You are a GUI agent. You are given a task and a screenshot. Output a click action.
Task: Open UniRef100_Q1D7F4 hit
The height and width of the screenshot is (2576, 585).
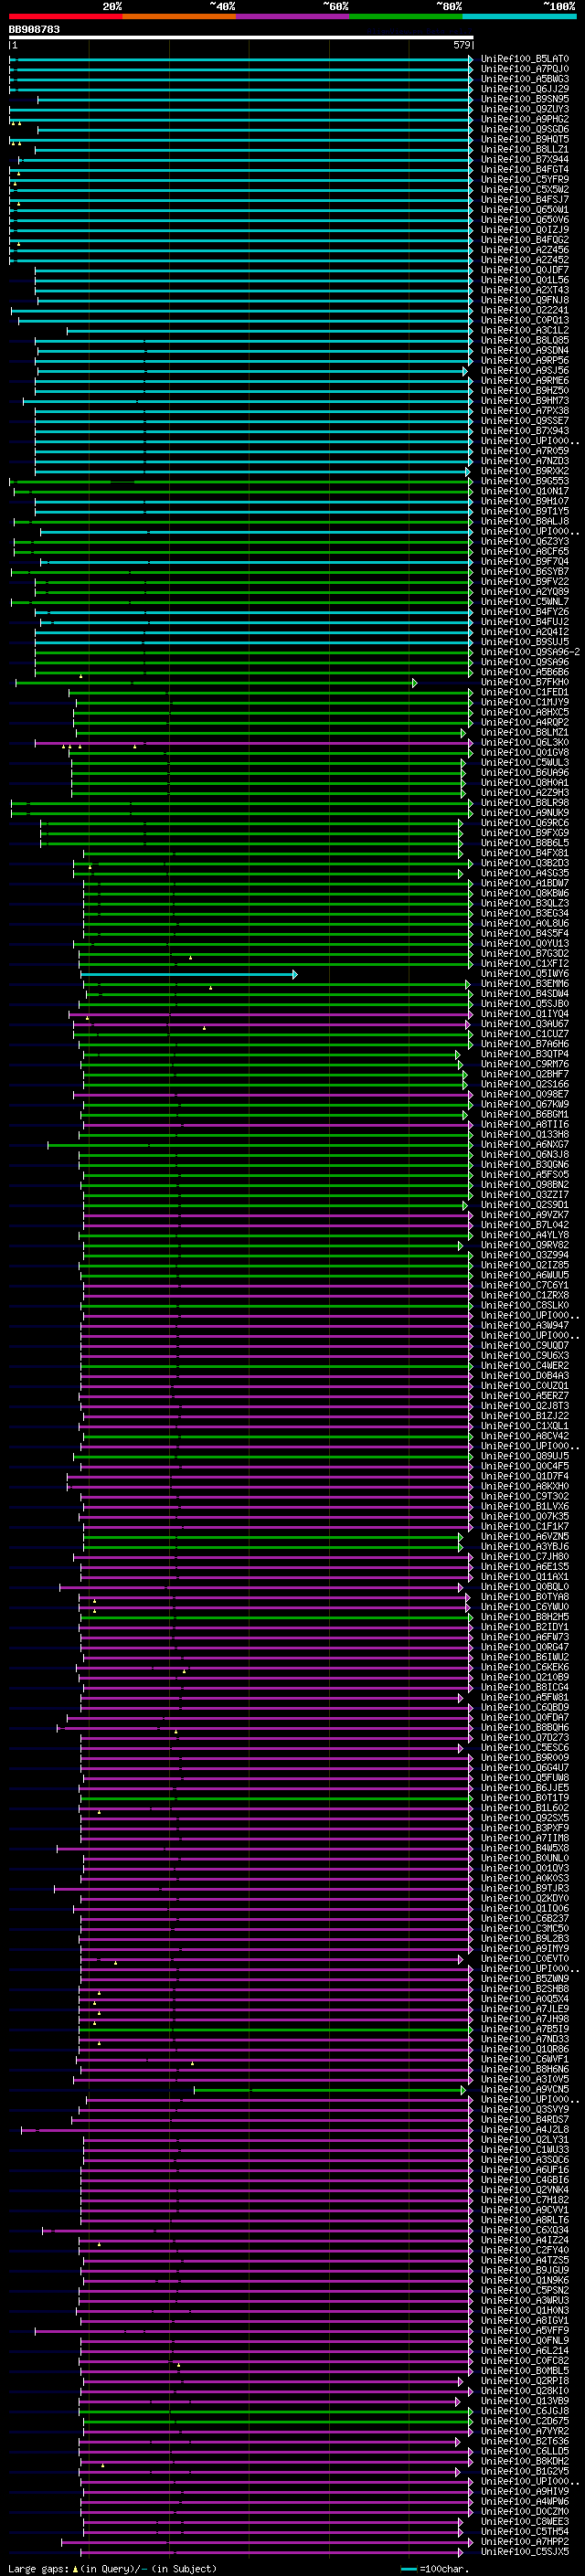tap(525, 1477)
